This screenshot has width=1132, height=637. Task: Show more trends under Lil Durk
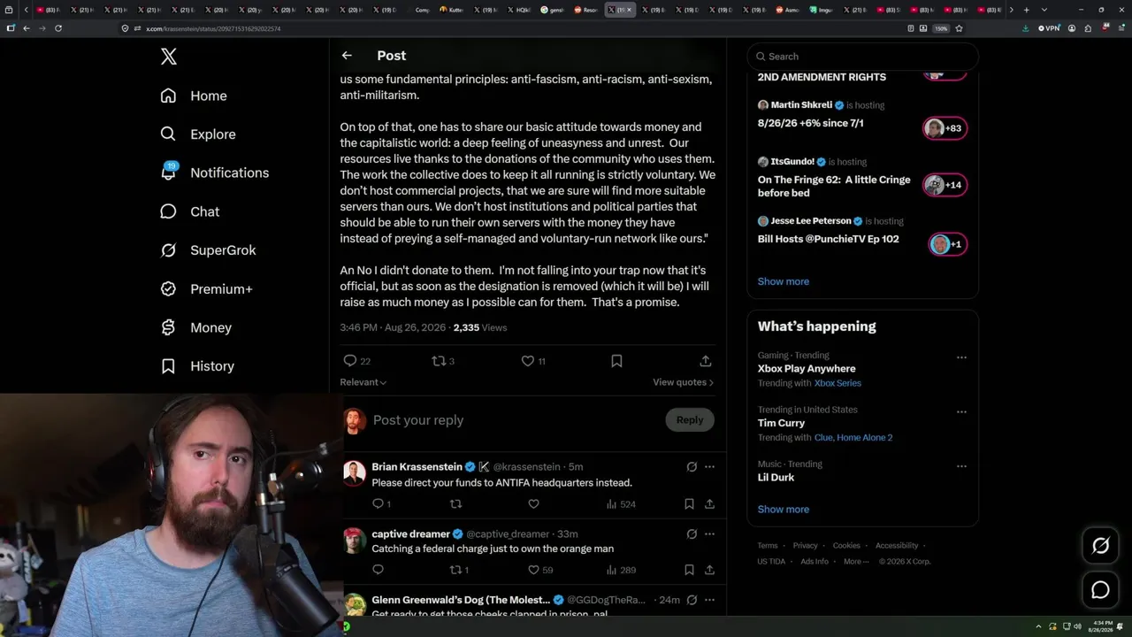coord(784,510)
